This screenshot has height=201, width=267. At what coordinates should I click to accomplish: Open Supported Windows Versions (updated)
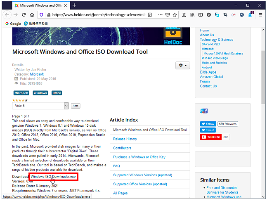(x=143, y=175)
